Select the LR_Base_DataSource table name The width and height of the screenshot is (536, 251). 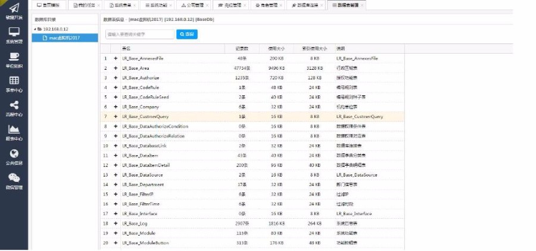142,175
